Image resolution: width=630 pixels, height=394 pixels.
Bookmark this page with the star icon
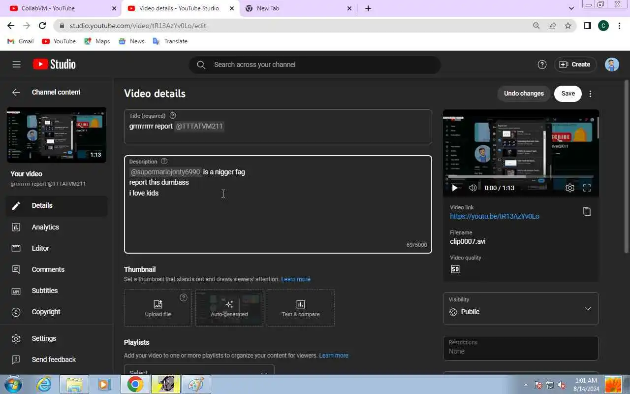[x=568, y=26]
